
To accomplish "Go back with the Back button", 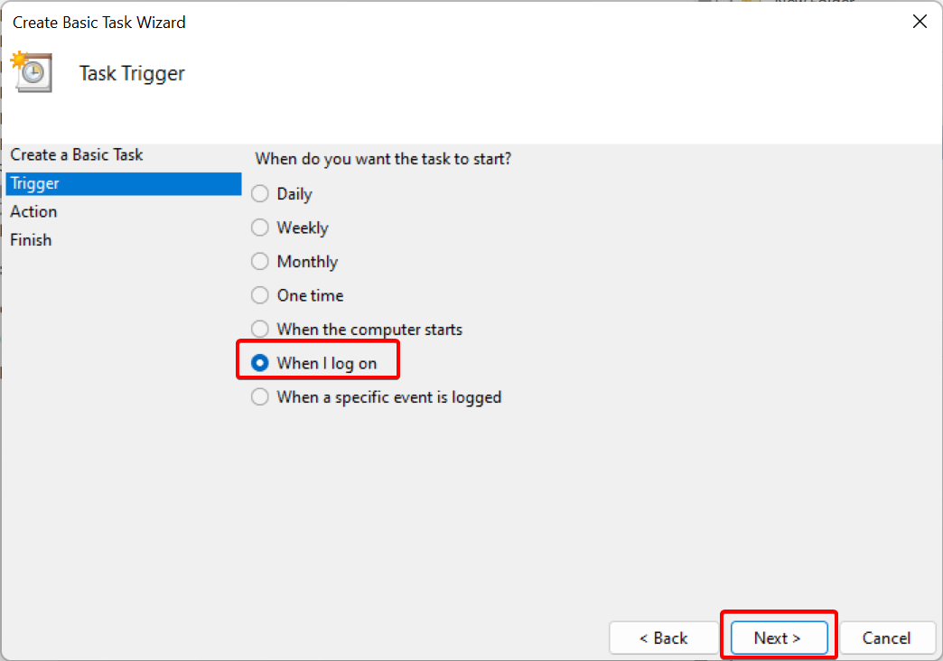I will 663,638.
